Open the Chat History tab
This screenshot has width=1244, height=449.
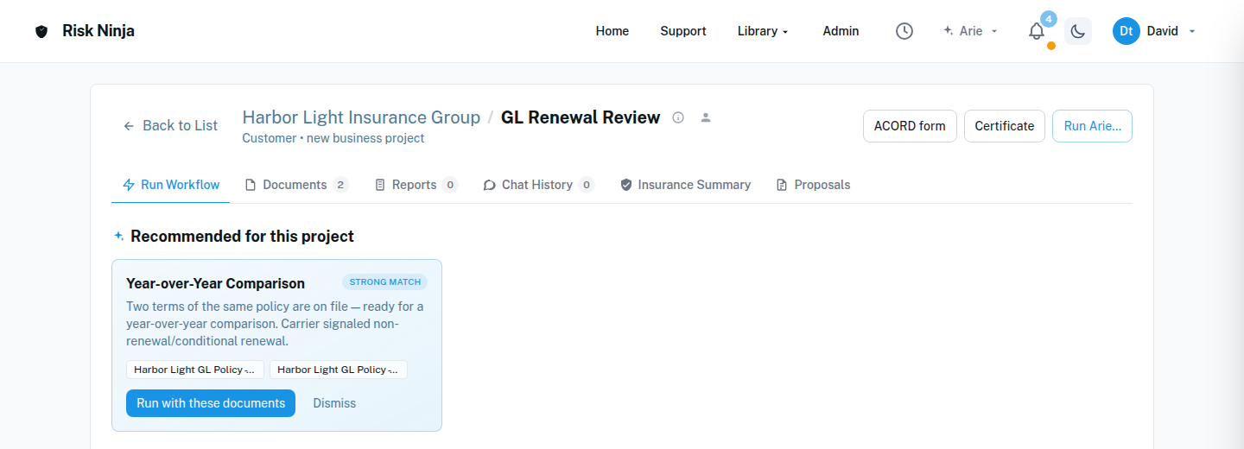[538, 185]
